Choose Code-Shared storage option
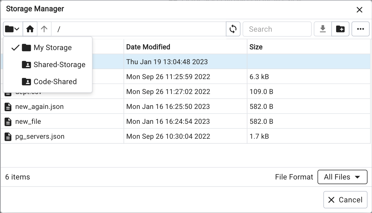This screenshot has width=372, height=213. point(55,82)
